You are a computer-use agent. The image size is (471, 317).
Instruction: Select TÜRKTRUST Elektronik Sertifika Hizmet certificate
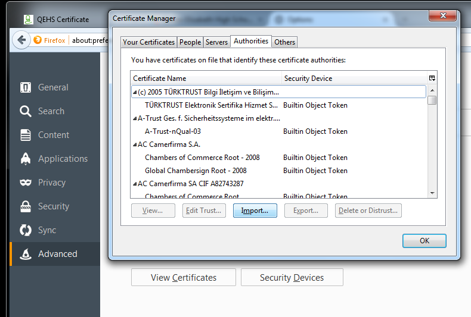click(x=278, y=105)
